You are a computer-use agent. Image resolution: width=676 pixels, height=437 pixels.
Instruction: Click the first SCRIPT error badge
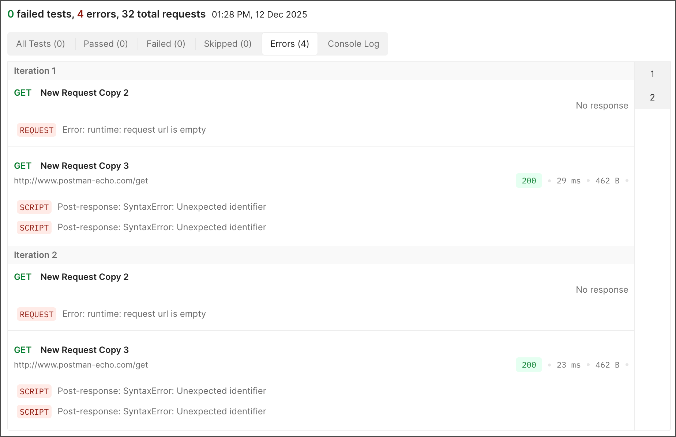click(x=34, y=207)
